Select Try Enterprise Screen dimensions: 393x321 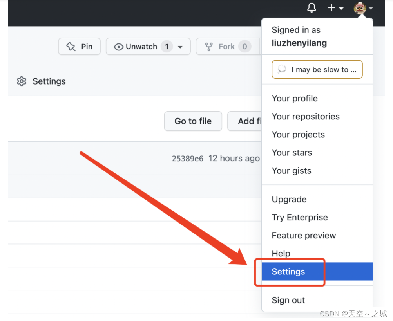click(x=317, y=217)
